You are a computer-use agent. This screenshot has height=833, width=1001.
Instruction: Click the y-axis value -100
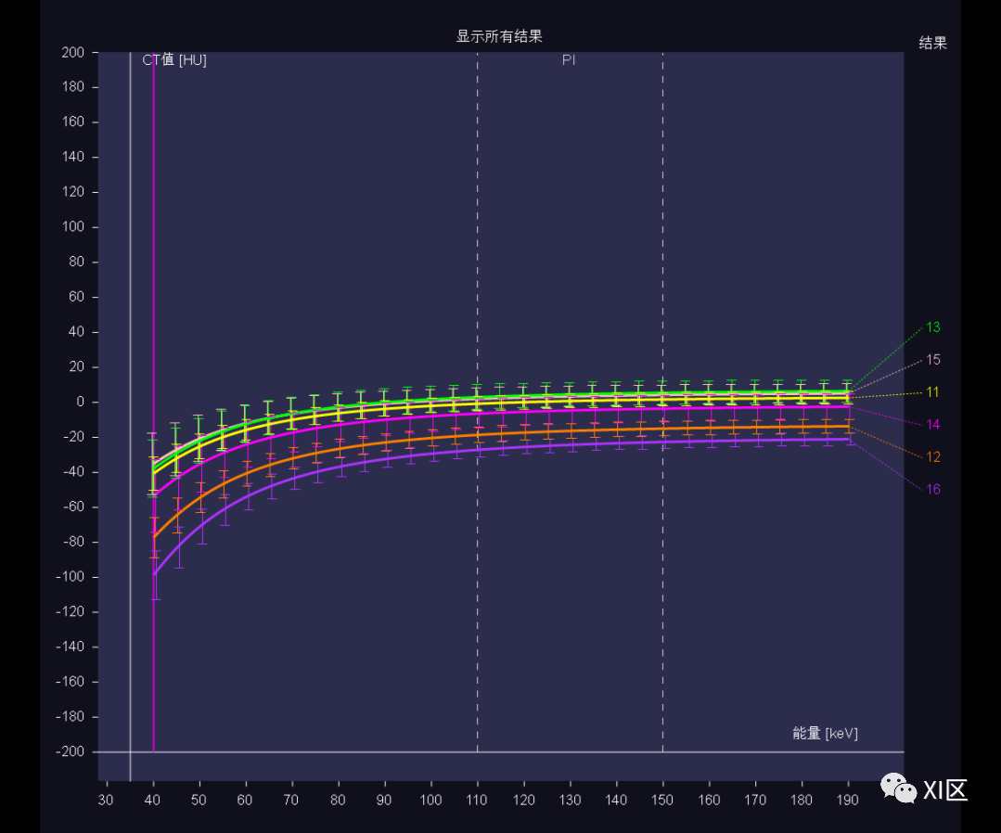(70, 577)
